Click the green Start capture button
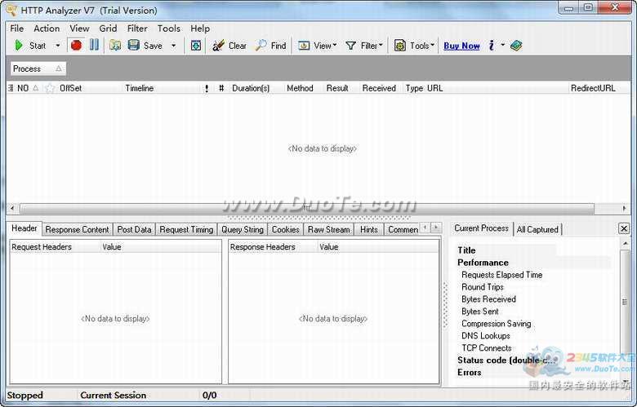This screenshot has height=407, width=637. point(29,46)
